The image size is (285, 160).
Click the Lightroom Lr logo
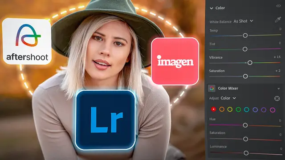click(x=106, y=120)
